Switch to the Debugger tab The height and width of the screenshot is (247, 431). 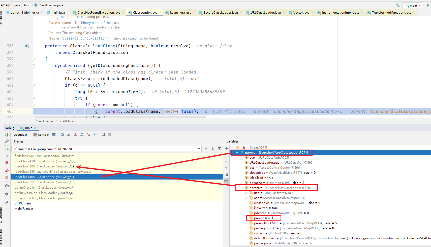[20, 135]
